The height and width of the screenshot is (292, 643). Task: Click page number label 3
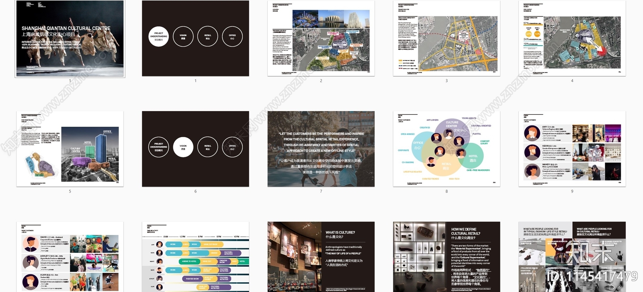tap(446, 81)
